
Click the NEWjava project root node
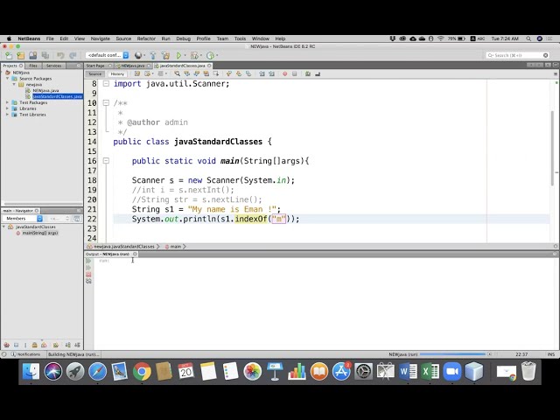(x=21, y=73)
